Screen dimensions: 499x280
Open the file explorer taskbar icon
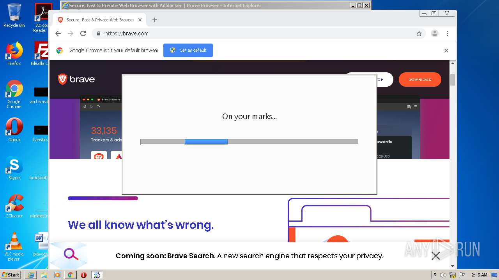point(44,275)
